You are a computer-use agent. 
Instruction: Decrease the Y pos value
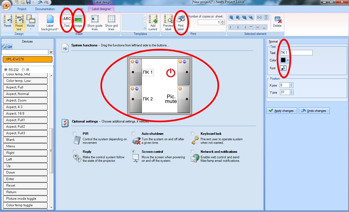click(x=291, y=94)
